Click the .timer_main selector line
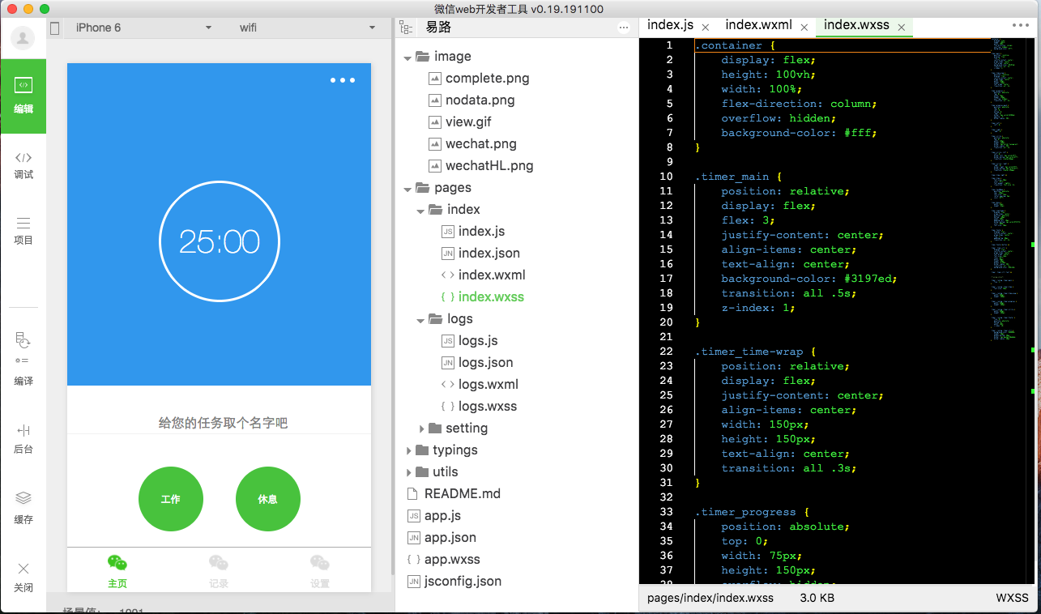 pyautogui.click(x=736, y=177)
